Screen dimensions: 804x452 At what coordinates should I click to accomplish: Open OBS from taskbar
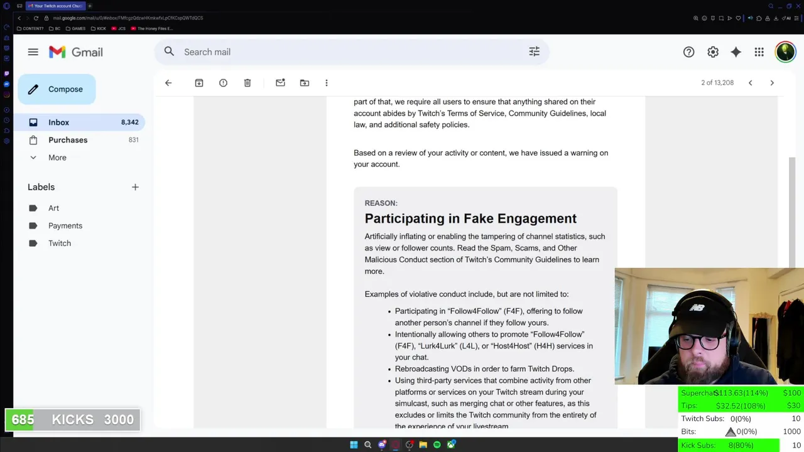pos(409,444)
